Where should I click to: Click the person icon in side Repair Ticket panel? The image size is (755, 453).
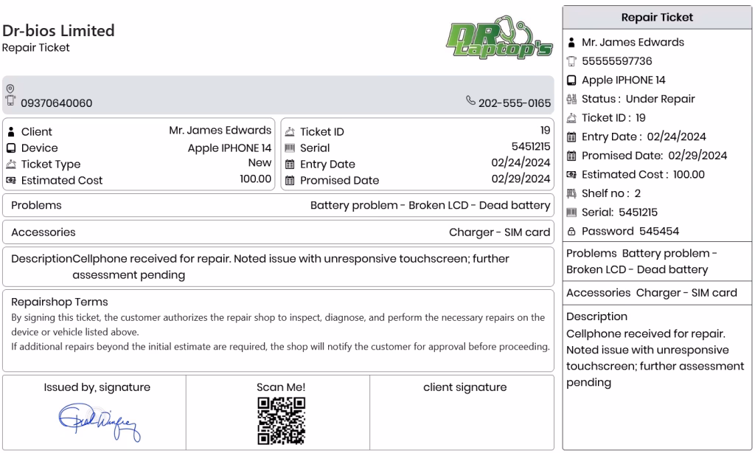pyautogui.click(x=571, y=42)
